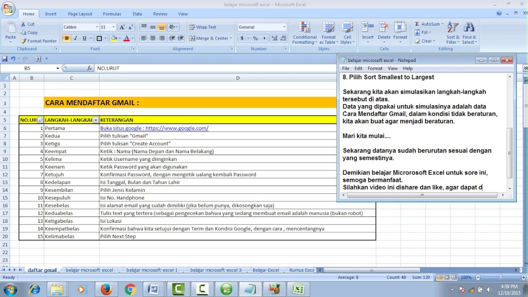
Task: Switch to Page Layout view in status bar
Action: [x=448, y=277]
